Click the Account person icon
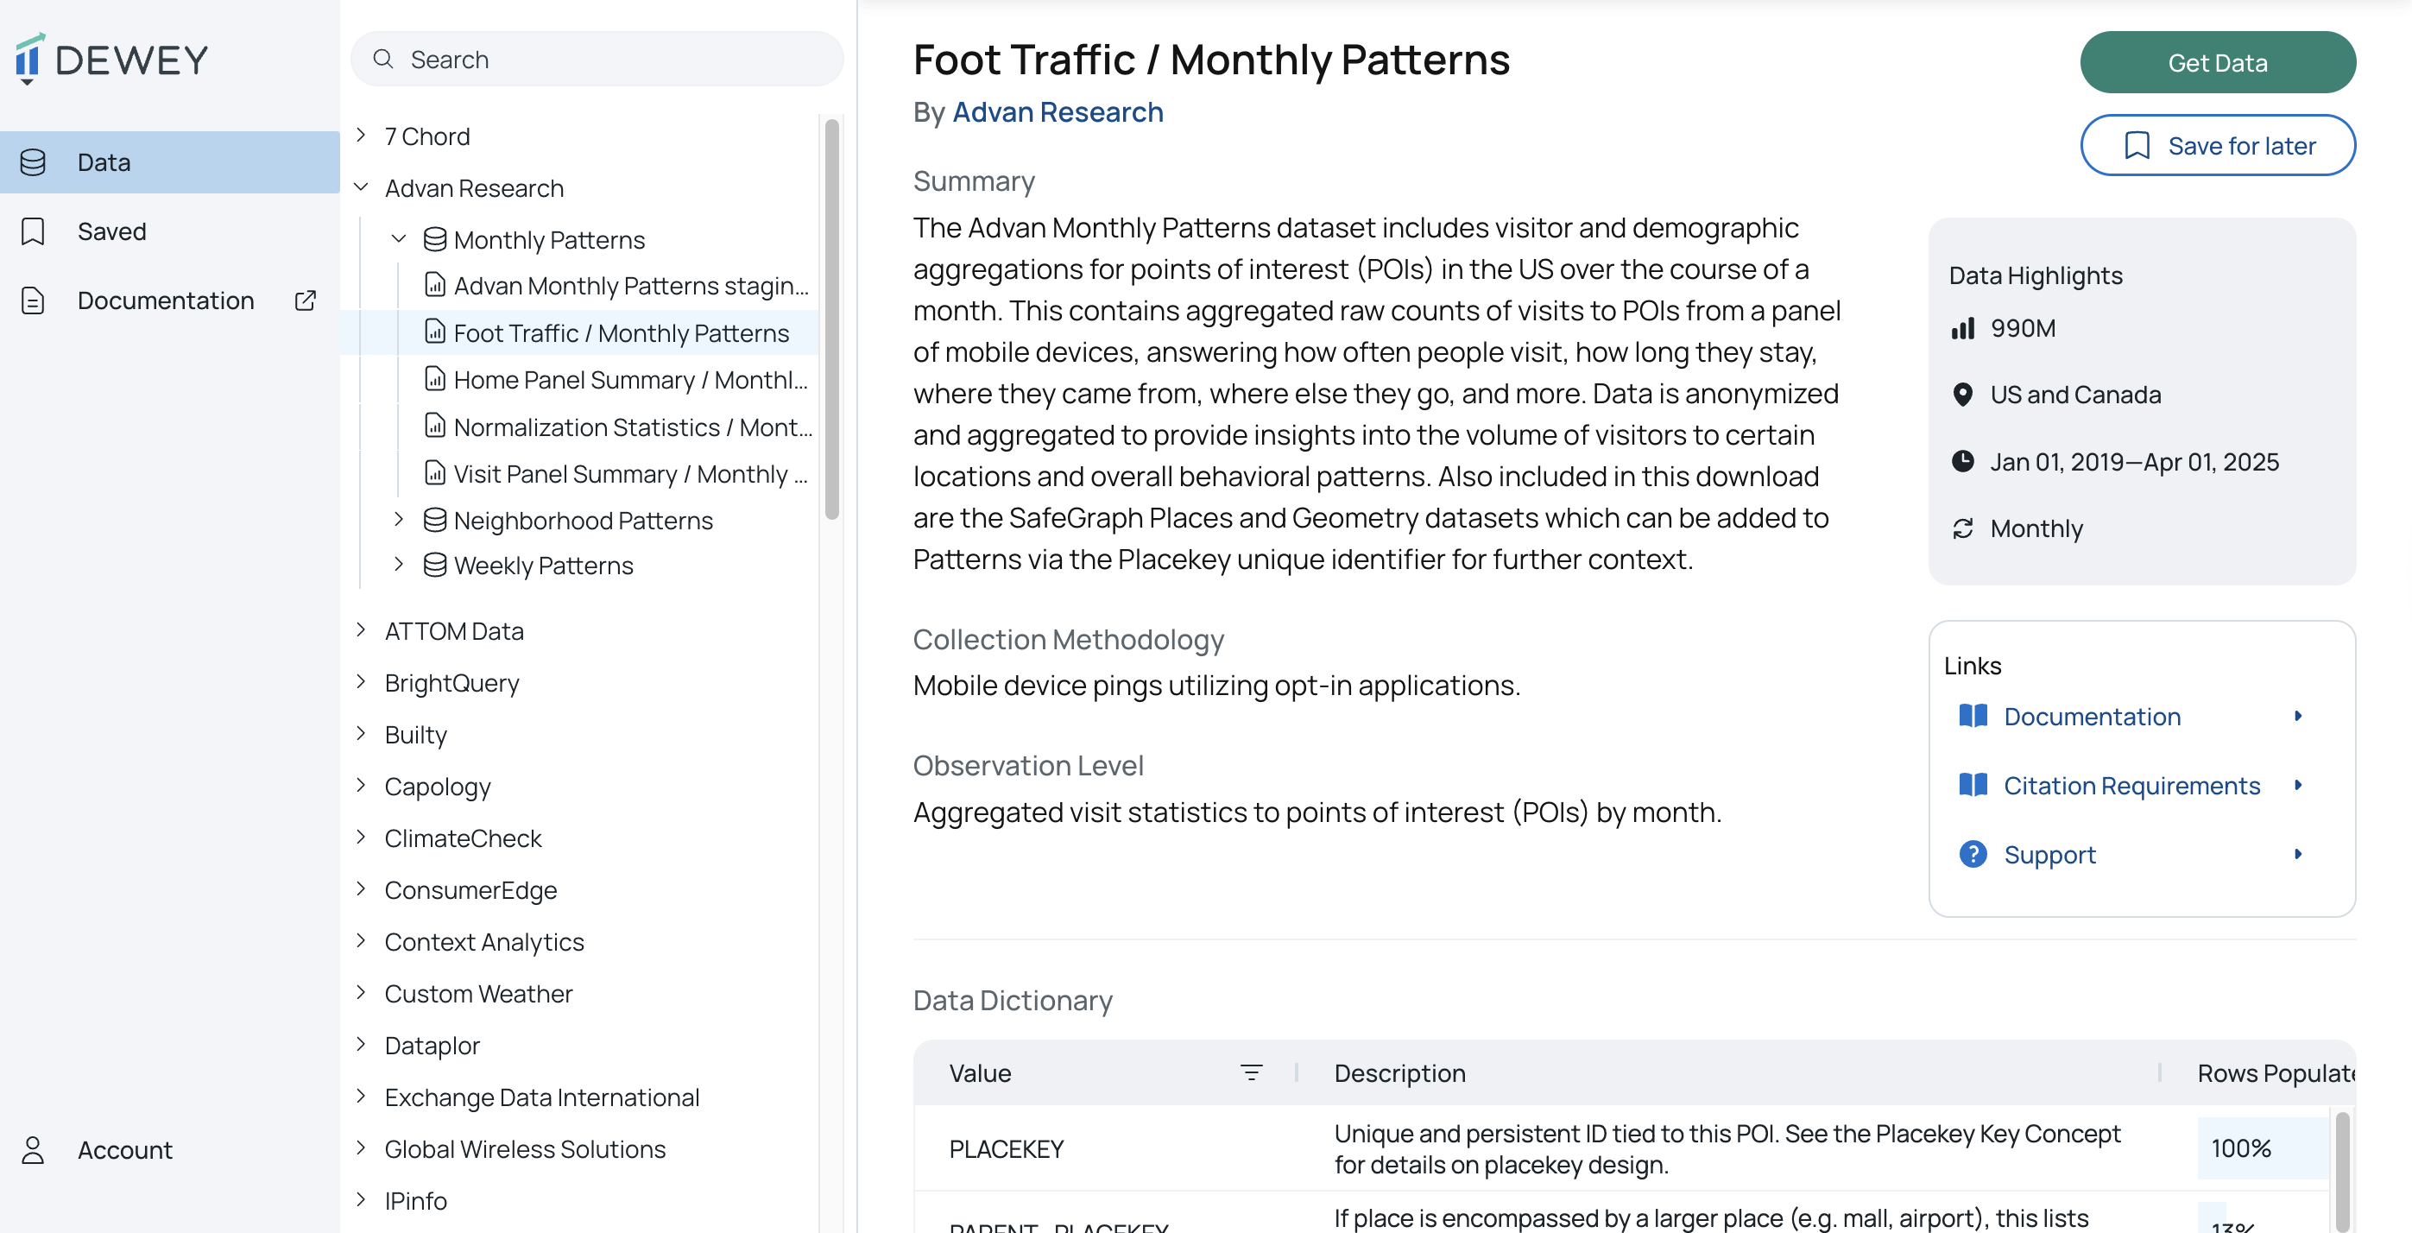The width and height of the screenshot is (2412, 1233). click(33, 1149)
